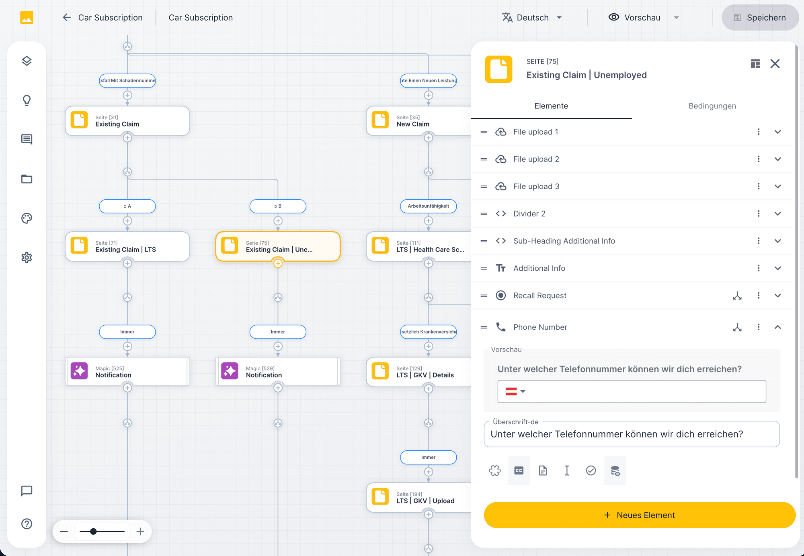Switch to the Bedingungen tab
This screenshot has height=556, width=804.
[x=712, y=106]
